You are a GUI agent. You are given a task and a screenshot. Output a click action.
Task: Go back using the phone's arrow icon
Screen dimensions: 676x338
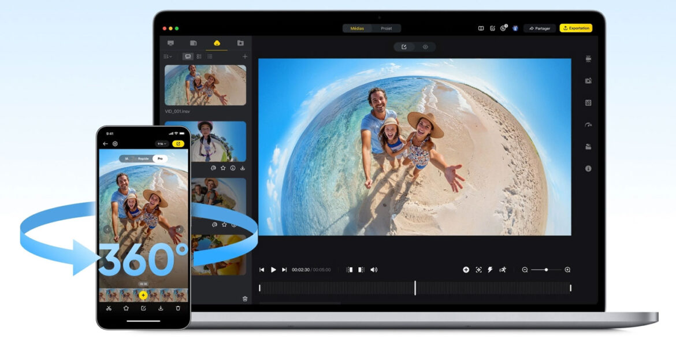[105, 144]
